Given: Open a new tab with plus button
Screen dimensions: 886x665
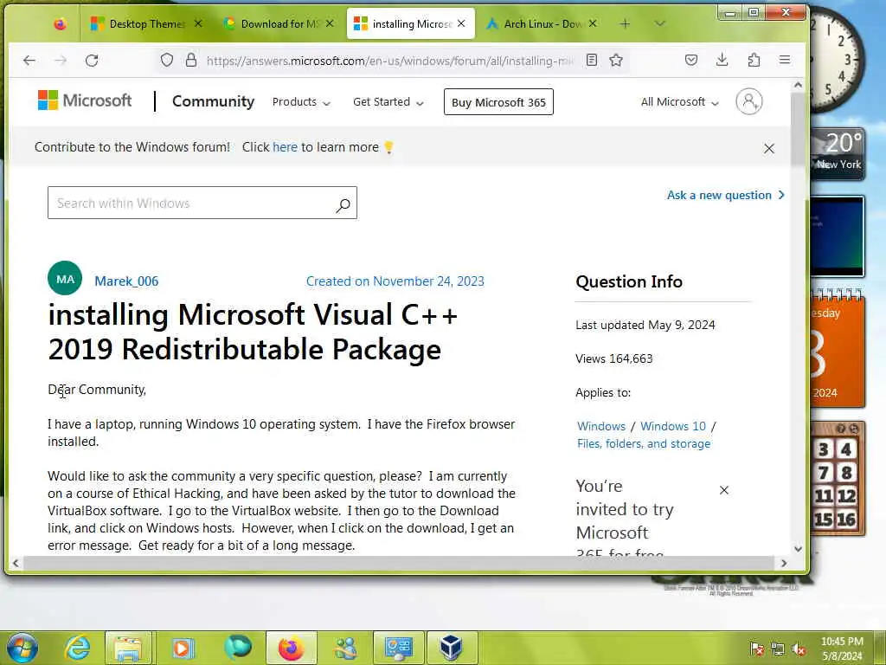Looking at the screenshot, I should [625, 23].
